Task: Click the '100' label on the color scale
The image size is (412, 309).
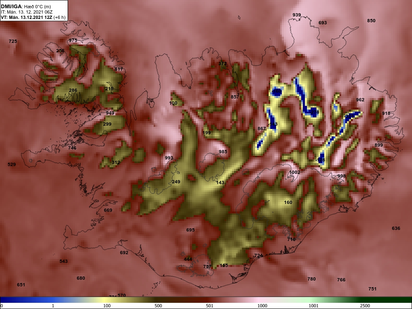Action: pyautogui.click(x=107, y=306)
